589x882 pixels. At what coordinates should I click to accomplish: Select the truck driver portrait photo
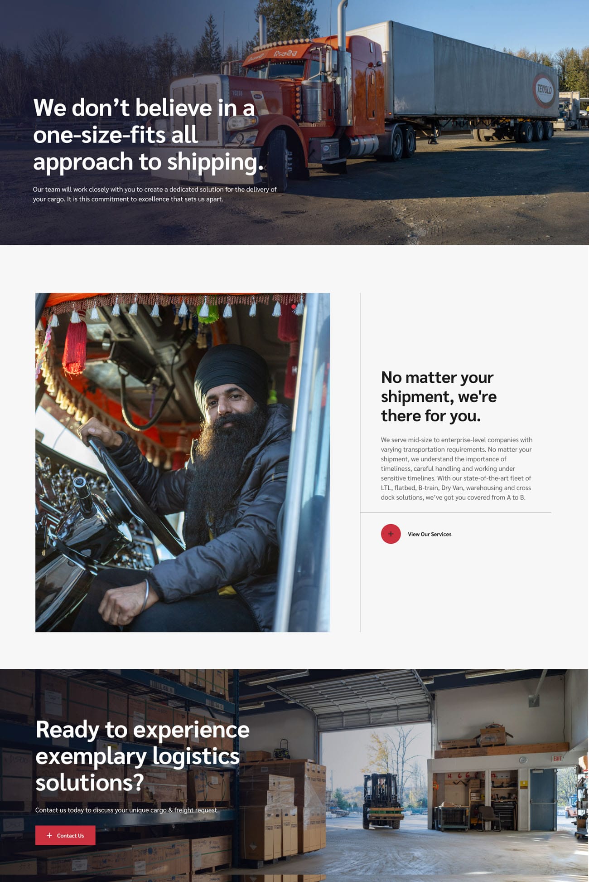(x=183, y=462)
